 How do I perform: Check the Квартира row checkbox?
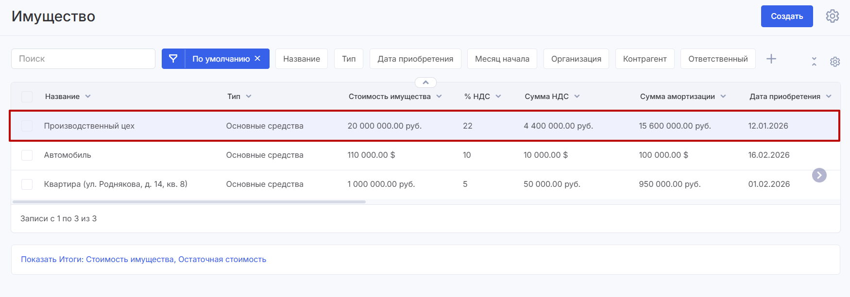tap(27, 184)
